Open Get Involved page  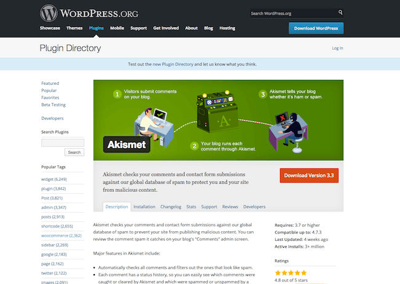[166, 28]
